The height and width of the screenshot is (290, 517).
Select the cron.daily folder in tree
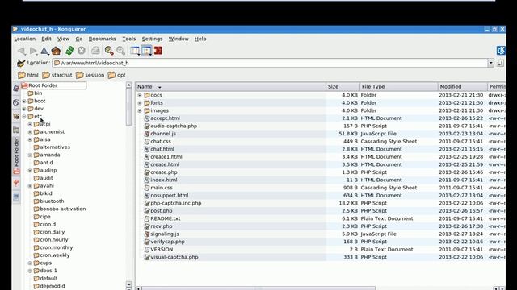click(x=52, y=232)
